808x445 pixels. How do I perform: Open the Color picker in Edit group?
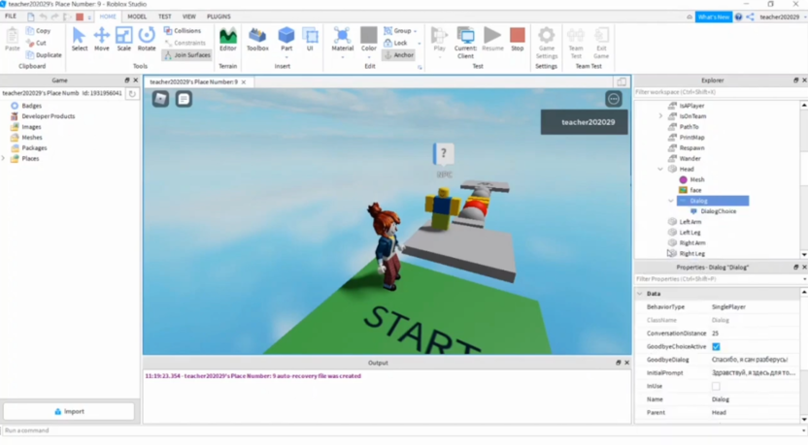pos(369,39)
